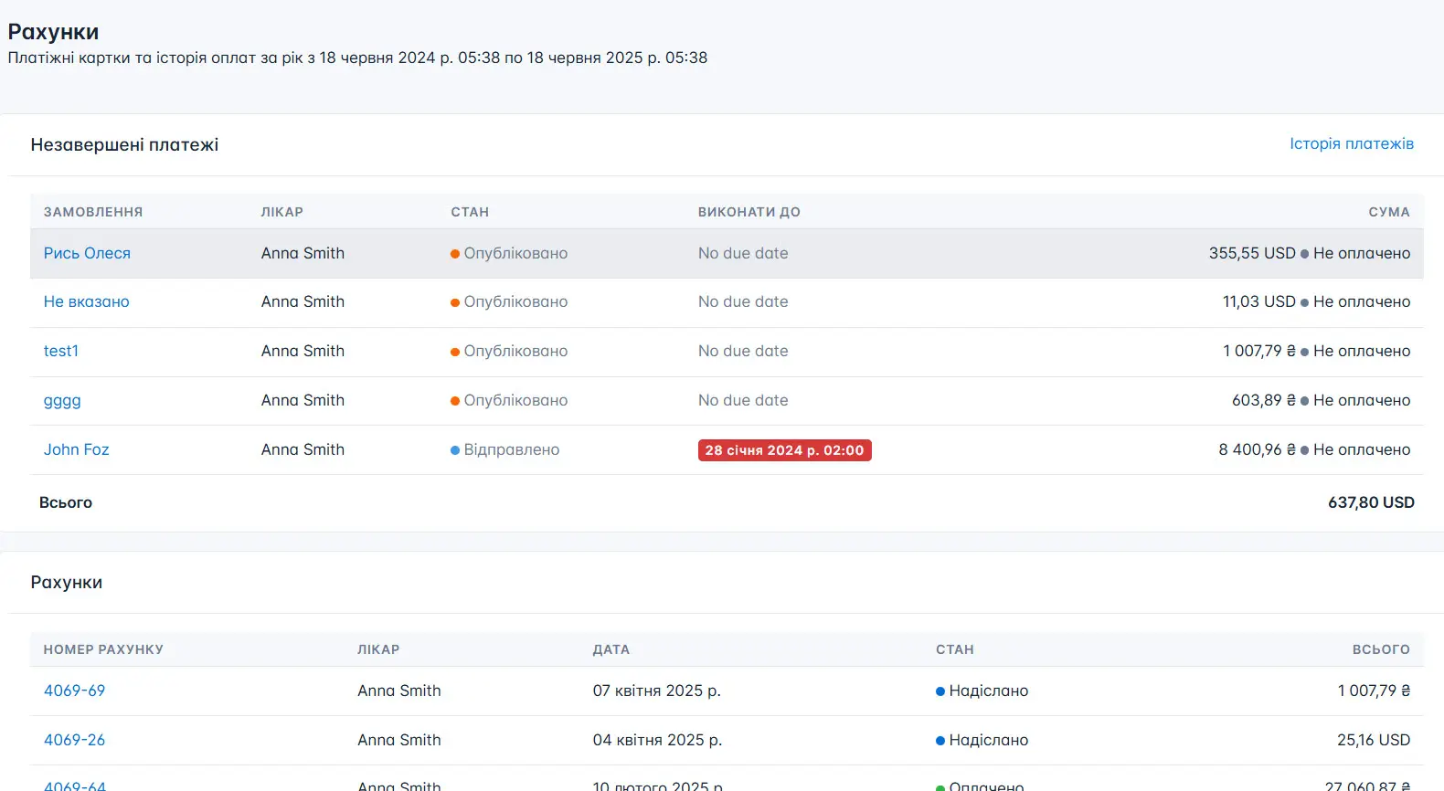Viewport: 1444px width, 791px height.
Task: Open the Не вказано order link
Action: 86,301
